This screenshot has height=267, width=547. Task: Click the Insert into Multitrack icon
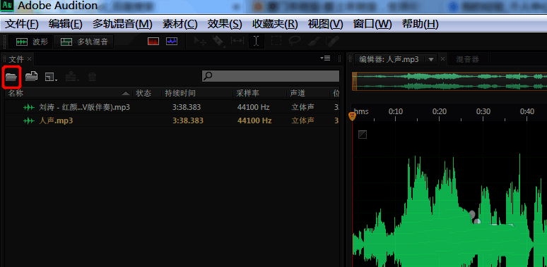coord(72,77)
